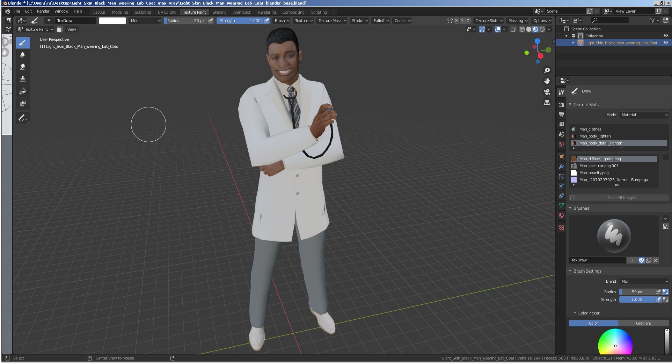Open Texture Mask popover
This screenshot has width=672, height=363.
[x=332, y=21]
